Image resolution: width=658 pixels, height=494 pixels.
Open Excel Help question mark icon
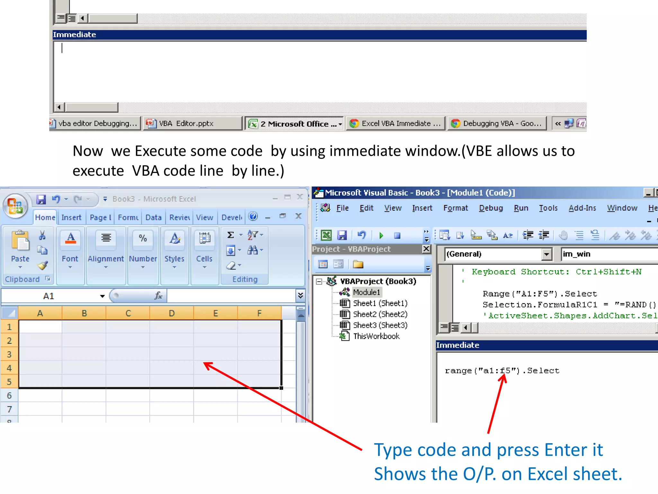point(253,216)
